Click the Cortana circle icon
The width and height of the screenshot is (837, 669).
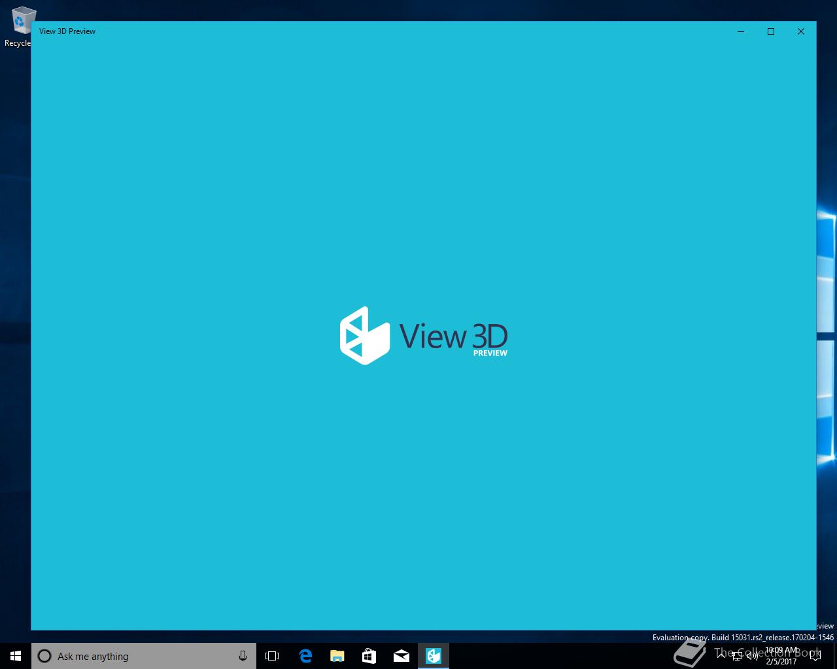[x=44, y=656]
